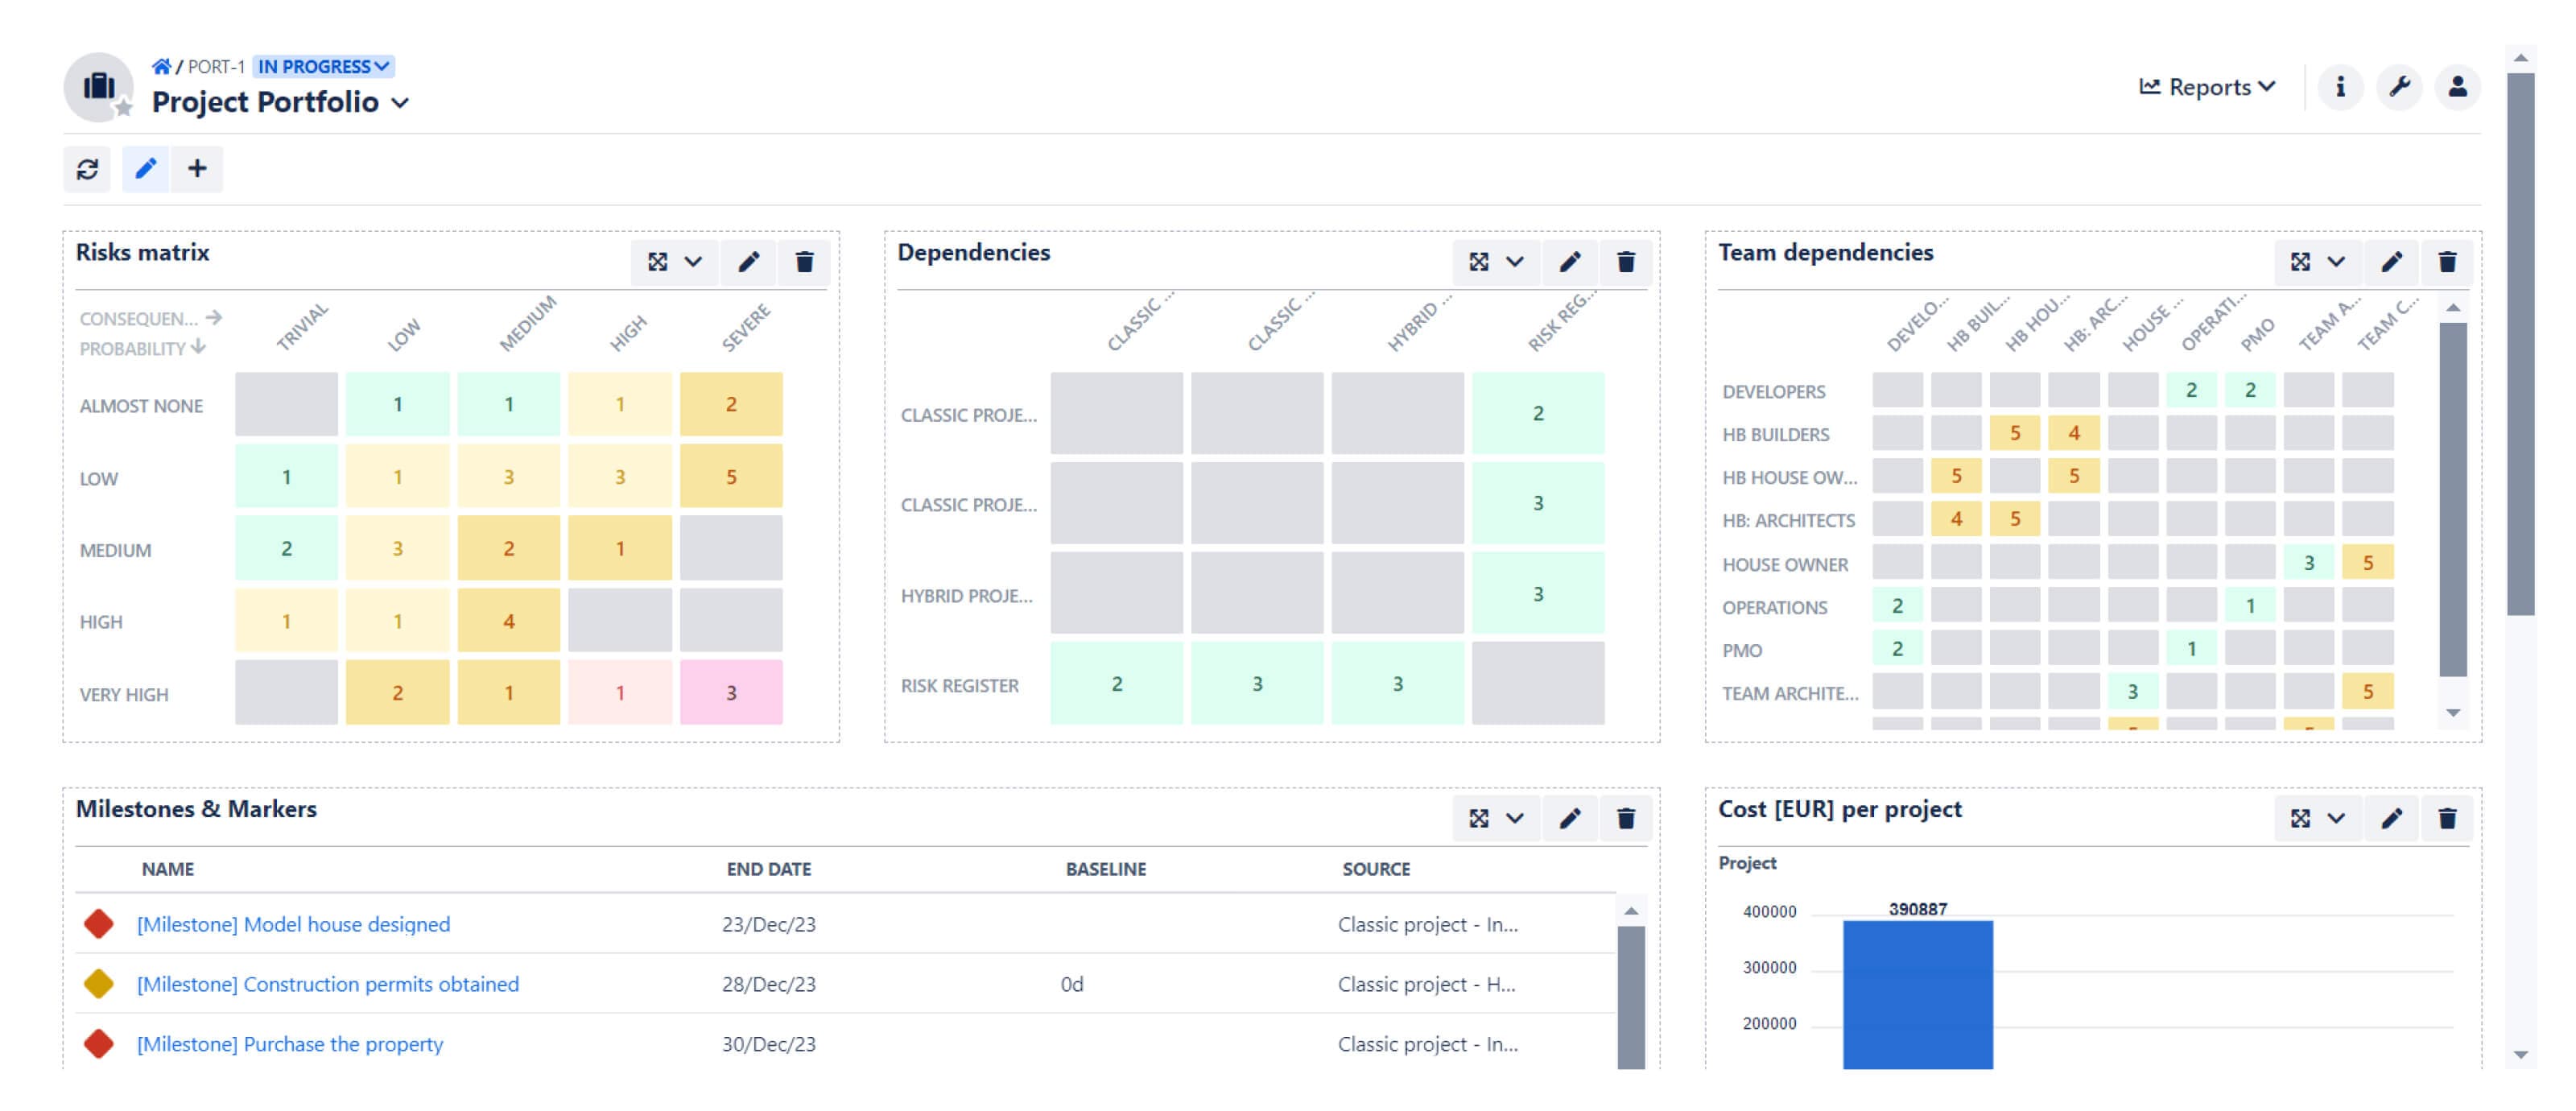Screen dimensions: 2576x1111
Task: Open Cost per project size dropdown chevron
Action: [x=2336, y=819]
